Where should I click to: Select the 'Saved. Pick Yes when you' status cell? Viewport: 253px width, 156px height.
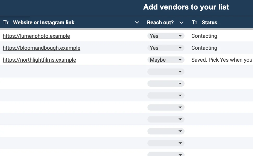[222, 60]
